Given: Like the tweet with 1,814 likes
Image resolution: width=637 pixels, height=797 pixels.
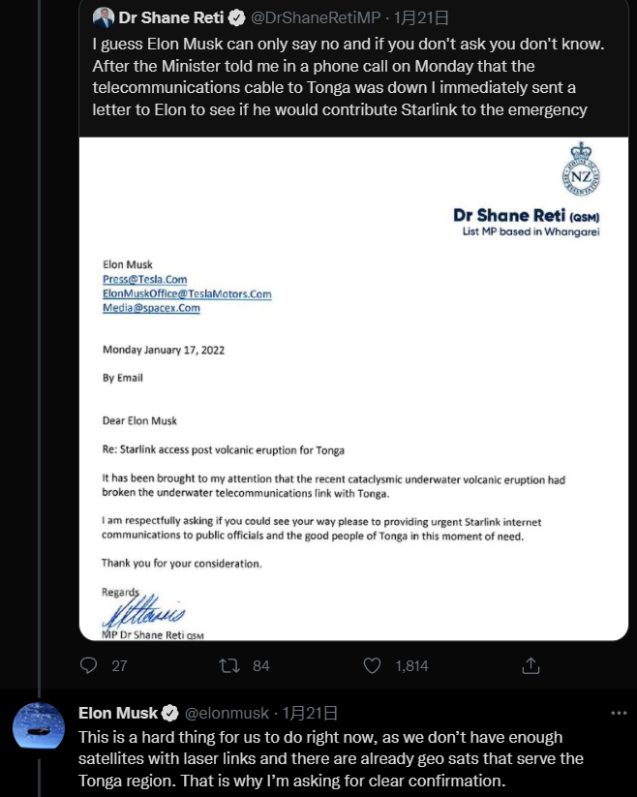Looking at the screenshot, I should (373, 665).
